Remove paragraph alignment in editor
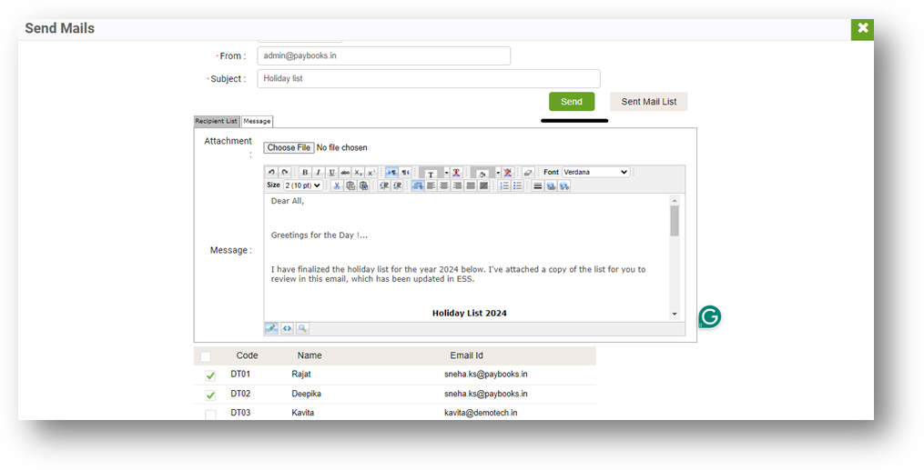924x470 pixels. (483, 185)
